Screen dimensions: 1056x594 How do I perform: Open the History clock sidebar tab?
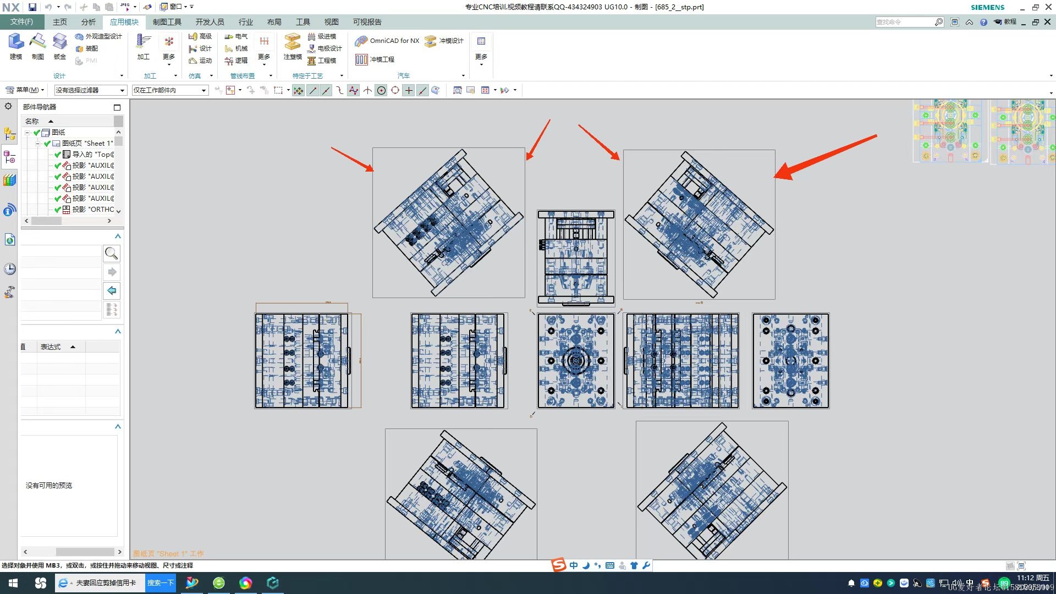(9, 269)
